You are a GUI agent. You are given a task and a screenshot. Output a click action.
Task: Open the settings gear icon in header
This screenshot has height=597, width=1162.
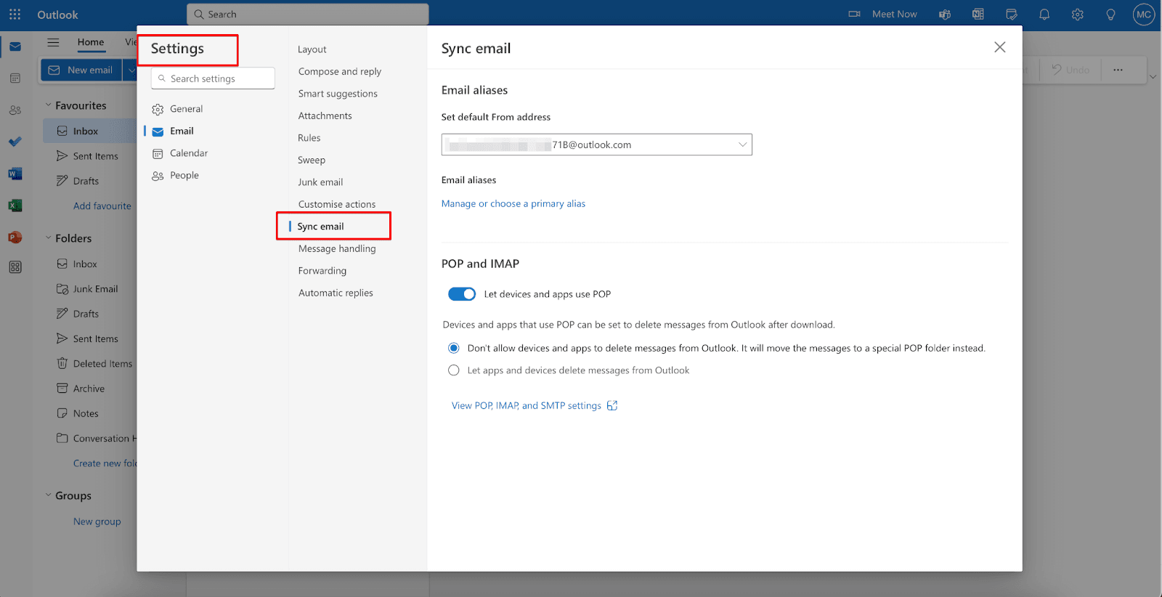(1077, 15)
